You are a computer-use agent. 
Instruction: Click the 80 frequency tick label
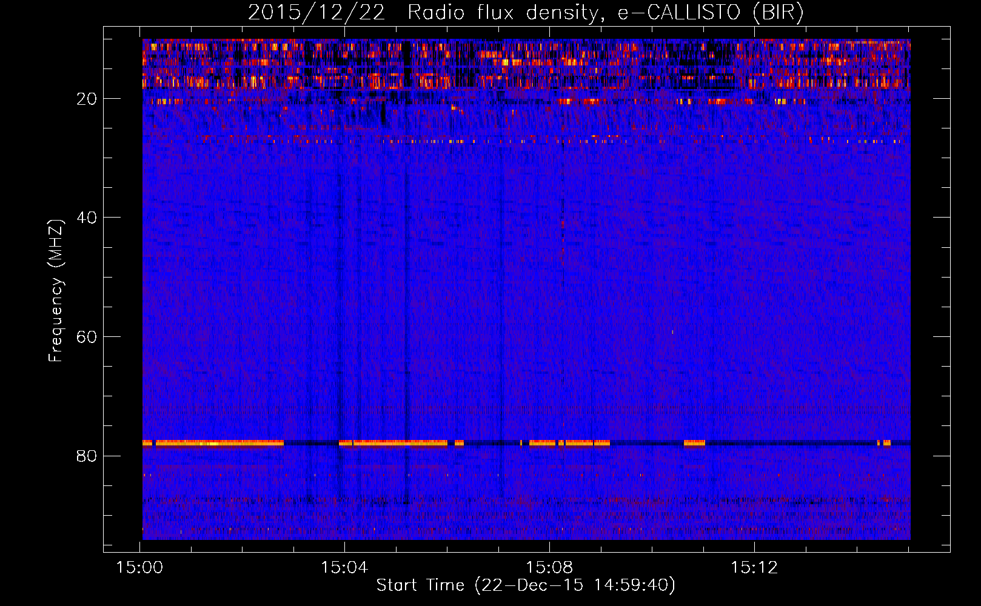click(87, 456)
